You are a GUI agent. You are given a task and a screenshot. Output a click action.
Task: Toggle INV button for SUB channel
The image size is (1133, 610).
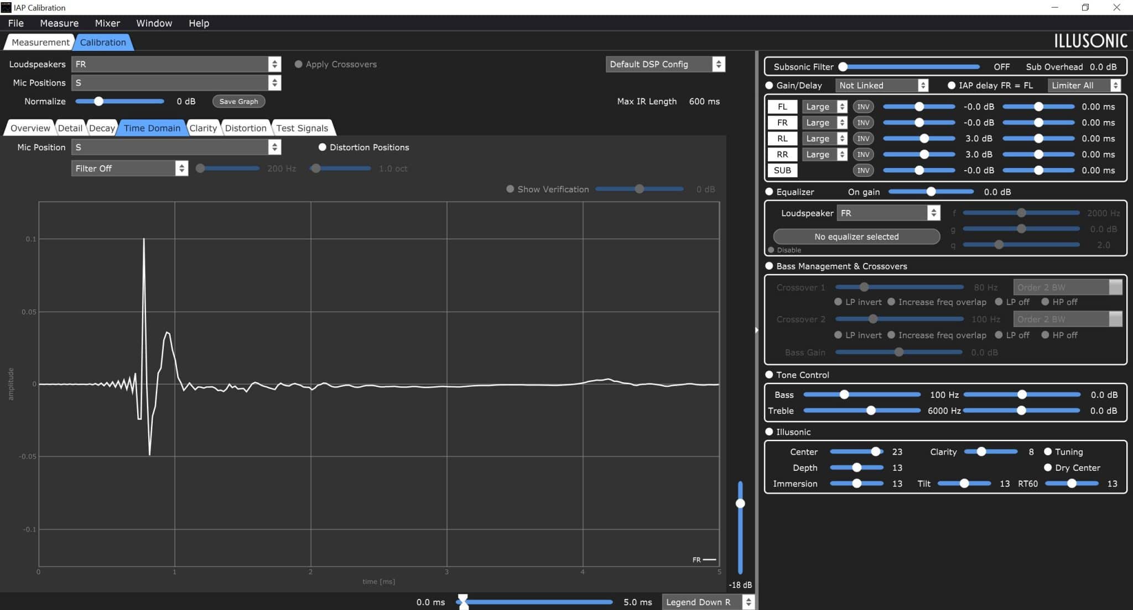(x=863, y=170)
